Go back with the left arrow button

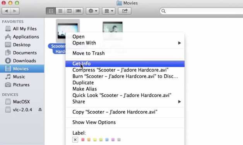click(x=6, y=11)
